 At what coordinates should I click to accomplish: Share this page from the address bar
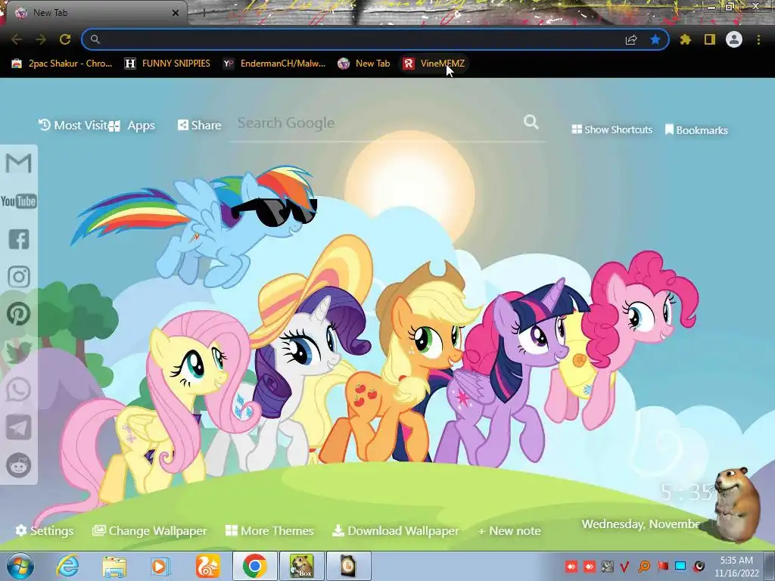(631, 39)
